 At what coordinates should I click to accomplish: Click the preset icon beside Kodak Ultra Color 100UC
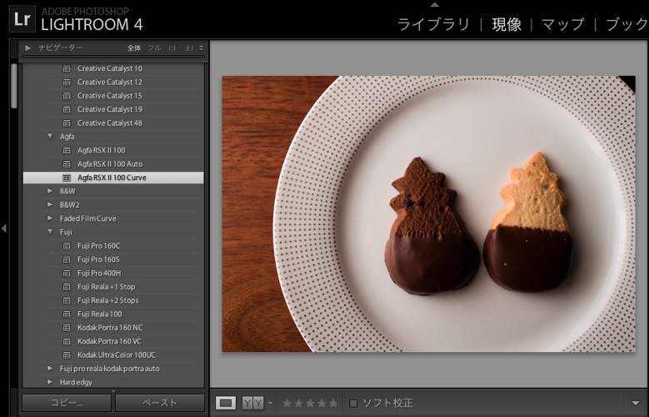coord(66,355)
